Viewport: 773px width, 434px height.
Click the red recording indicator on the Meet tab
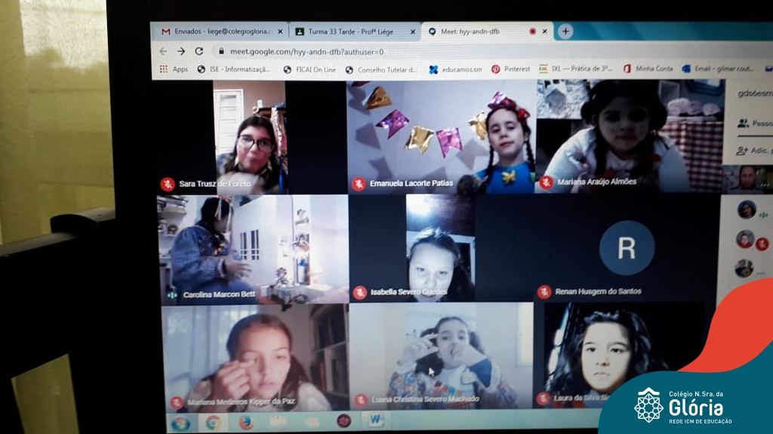tap(532, 31)
